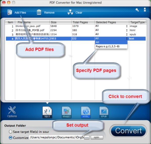Minimize the window with yellow button
Image resolution: width=151 pixels, height=144 pixels.
click(9, 3)
